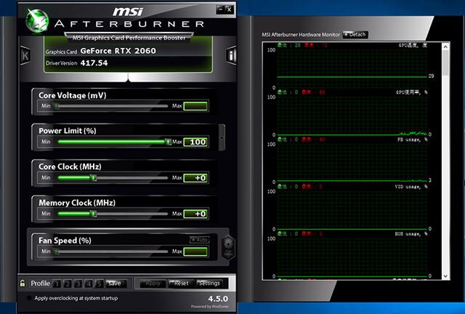Close the Afterburner window
This screenshot has height=314, width=465.
(230, 9)
